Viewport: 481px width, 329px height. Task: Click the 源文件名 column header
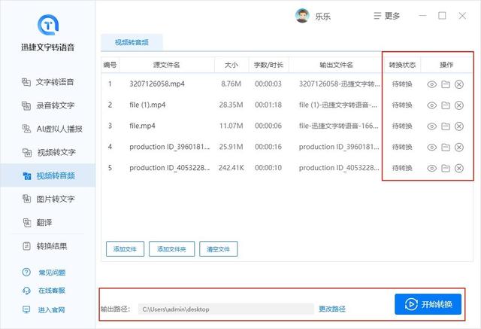[x=167, y=65]
